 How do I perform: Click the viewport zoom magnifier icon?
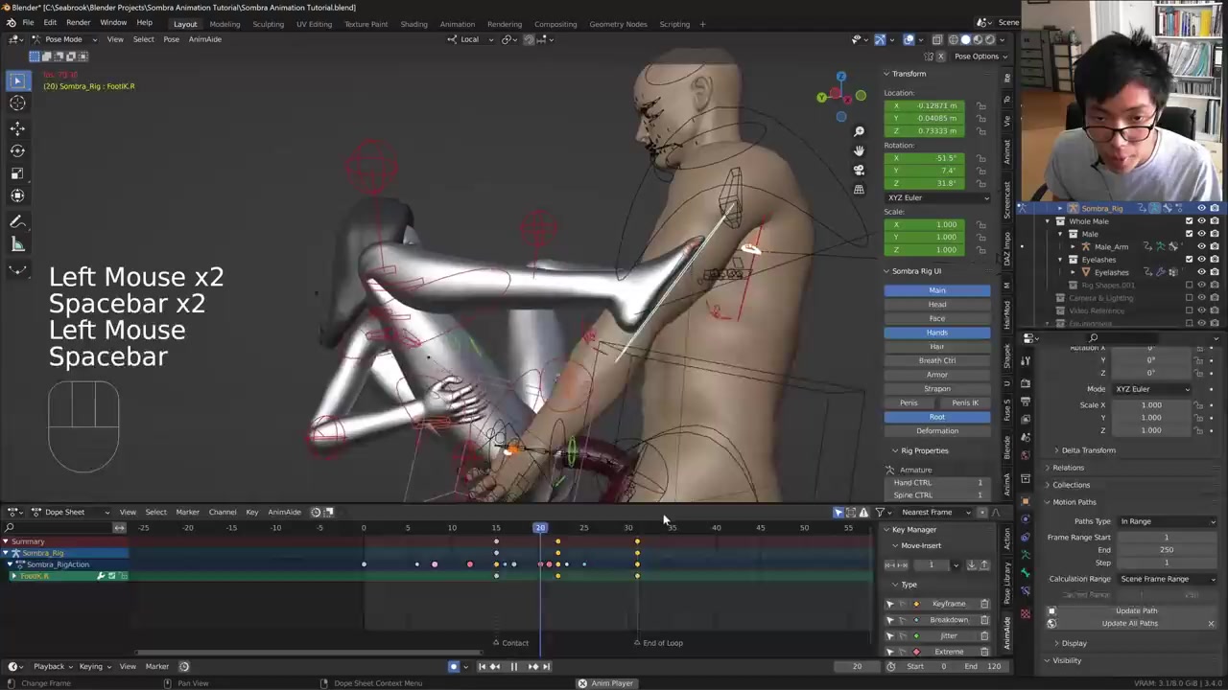coord(859,131)
